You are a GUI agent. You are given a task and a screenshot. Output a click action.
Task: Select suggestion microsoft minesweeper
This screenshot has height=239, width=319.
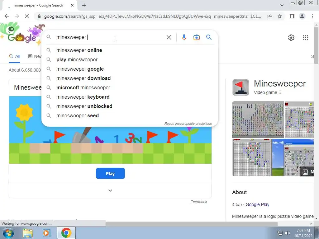click(130, 87)
